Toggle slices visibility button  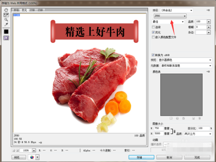coord(6,38)
